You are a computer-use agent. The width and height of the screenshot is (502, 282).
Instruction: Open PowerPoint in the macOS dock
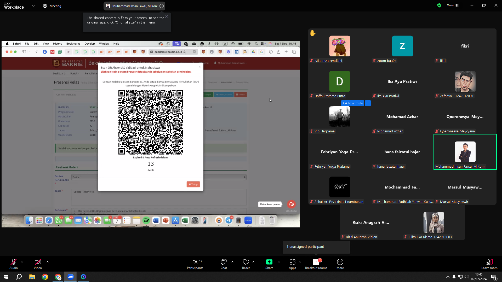click(x=166, y=221)
